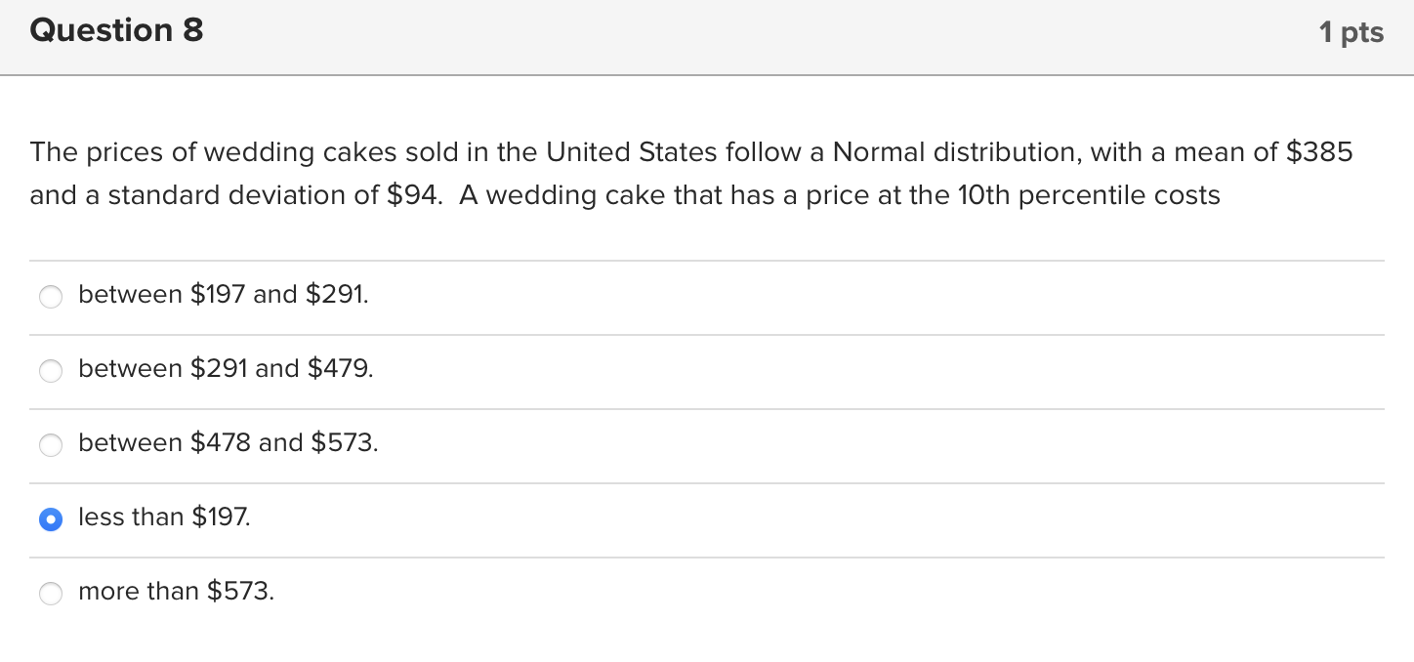This screenshot has width=1414, height=662.
Task: Click the answer text 'between $478 and $573.'
Action: [228, 442]
